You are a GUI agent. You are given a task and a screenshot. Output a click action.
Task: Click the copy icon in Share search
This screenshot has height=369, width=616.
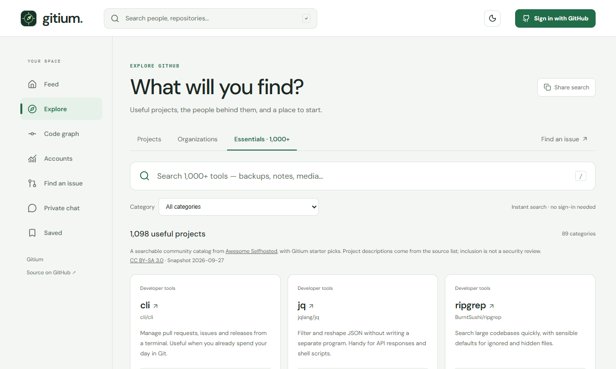(547, 87)
